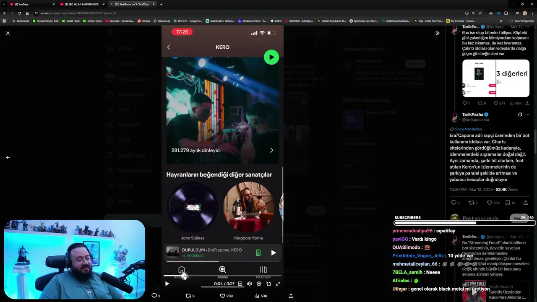
Task: Open John Solinas artist thumbnail
Action: pyautogui.click(x=193, y=207)
